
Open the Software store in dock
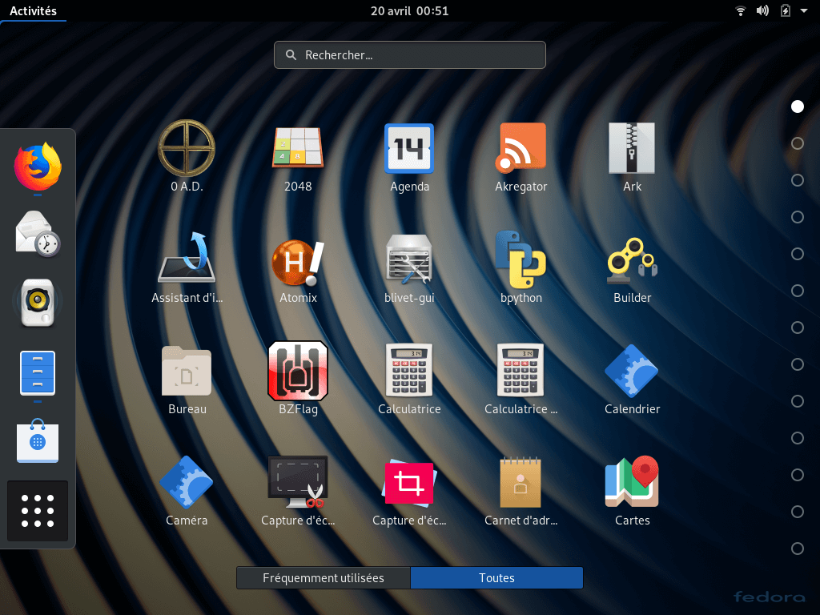38,441
